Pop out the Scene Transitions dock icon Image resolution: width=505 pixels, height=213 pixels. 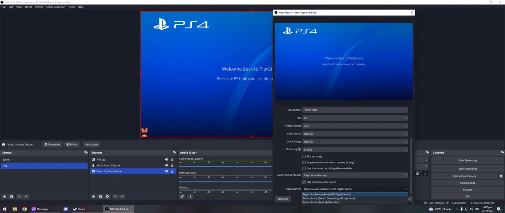point(427,153)
